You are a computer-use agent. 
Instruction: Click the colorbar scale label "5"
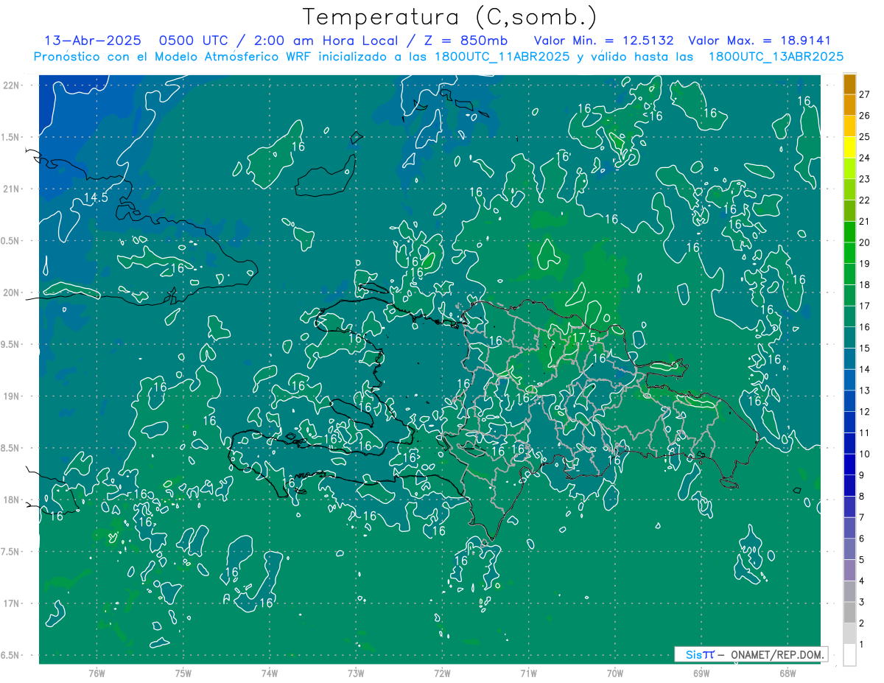(x=862, y=560)
